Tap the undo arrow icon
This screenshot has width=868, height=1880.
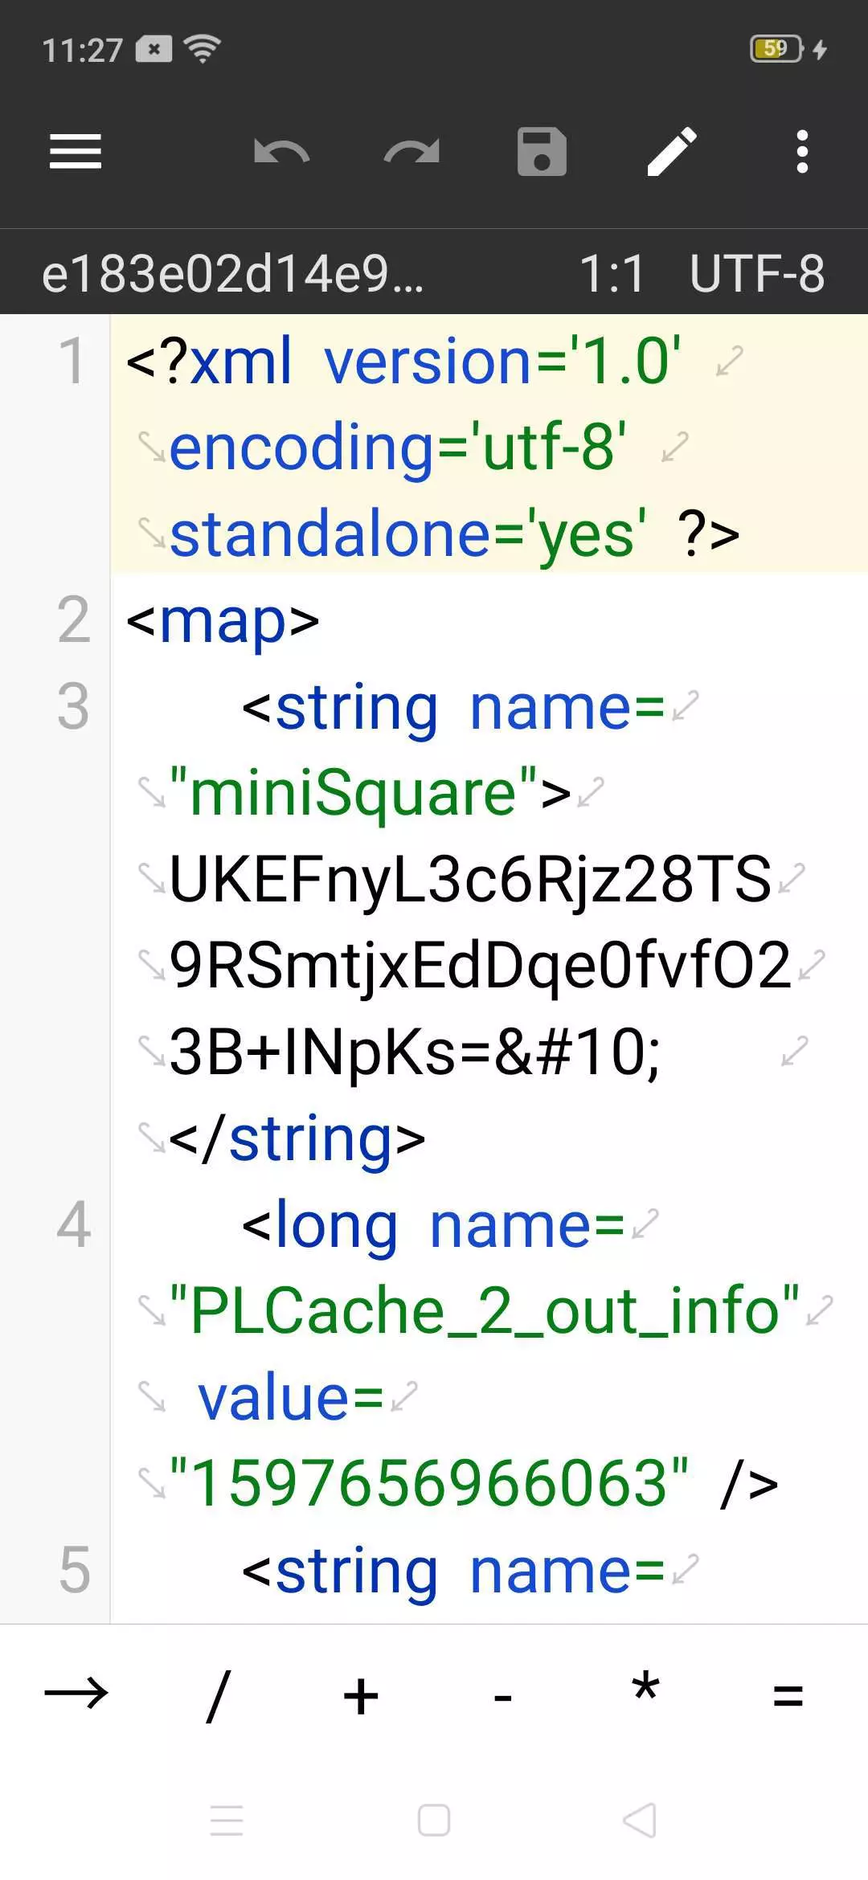coord(281,152)
